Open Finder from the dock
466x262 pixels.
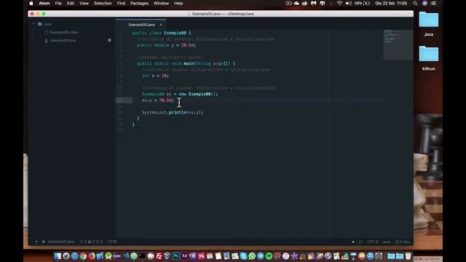[x=58, y=255]
